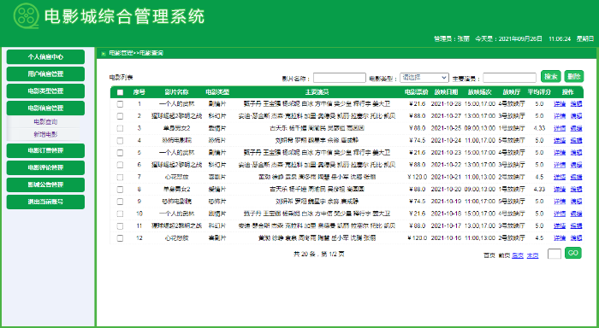The image size is (599, 328).
Task: Tick the checkbox for row 5
Action: (x=120, y=153)
